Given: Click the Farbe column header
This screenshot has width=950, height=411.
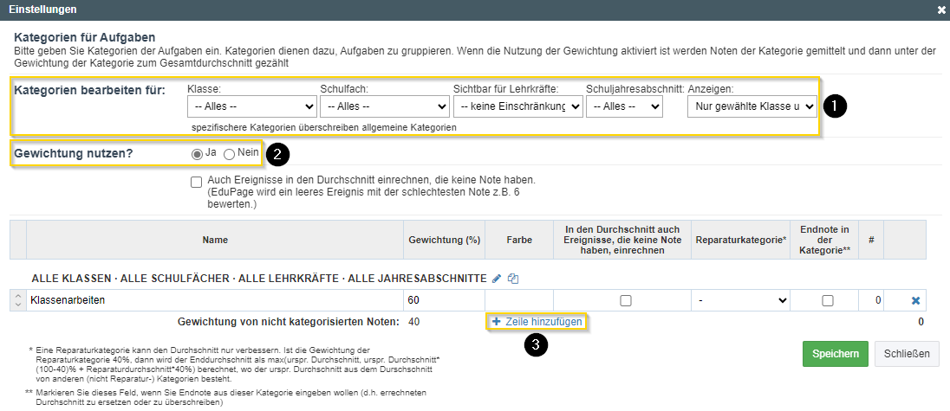Looking at the screenshot, I should (519, 240).
